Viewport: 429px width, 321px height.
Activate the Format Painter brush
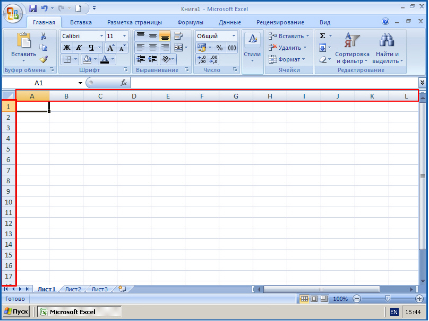(43, 59)
